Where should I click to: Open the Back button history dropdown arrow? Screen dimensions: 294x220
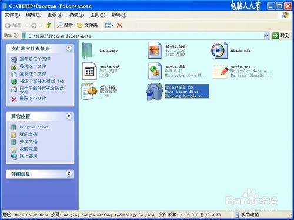tap(25, 25)
